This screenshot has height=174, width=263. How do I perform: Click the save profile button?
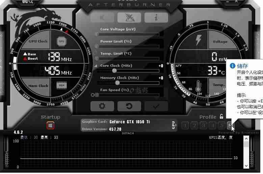(230, 125)
